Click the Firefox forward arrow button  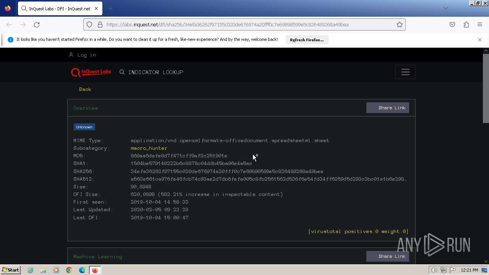coord(23,24)
